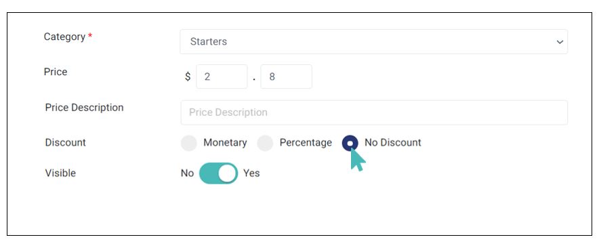The image size is (599, 250).
Task: Click the price dollars field containing 2
Action: (x=222, y=77)
